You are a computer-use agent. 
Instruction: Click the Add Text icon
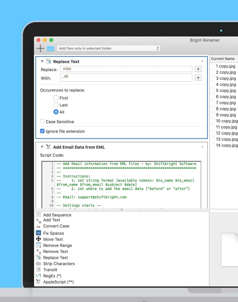[39, 221]
